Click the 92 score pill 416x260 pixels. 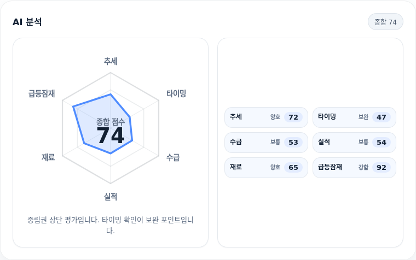pyautogui.click(x=382, y=168)
